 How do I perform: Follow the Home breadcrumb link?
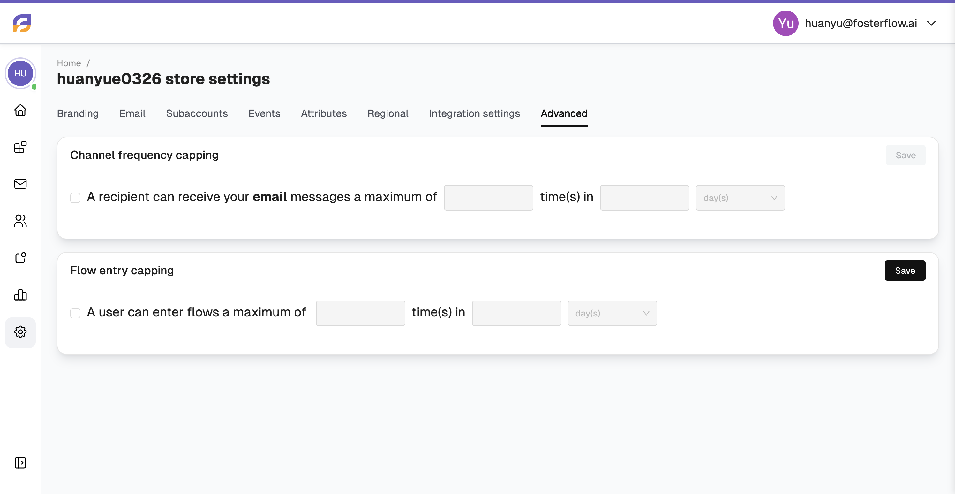point(69,63)
